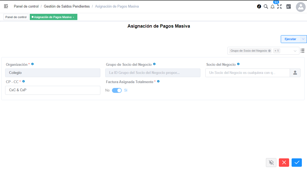Click Factura Asignada Totalmente info icon
This screenshot has width=307, height=170.
pyautogui.click(x=158, y=81)
